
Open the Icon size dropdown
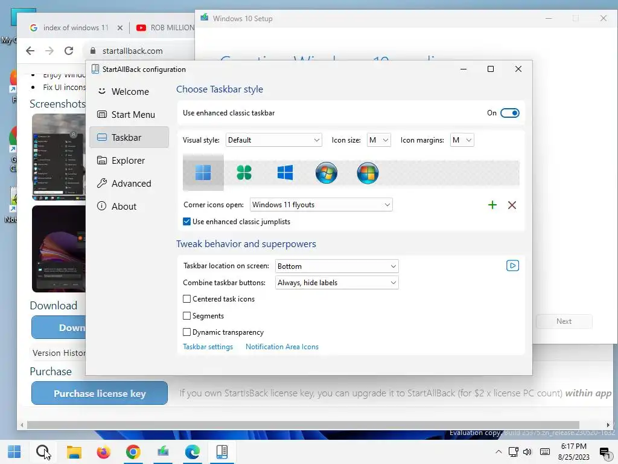point(379,140)
